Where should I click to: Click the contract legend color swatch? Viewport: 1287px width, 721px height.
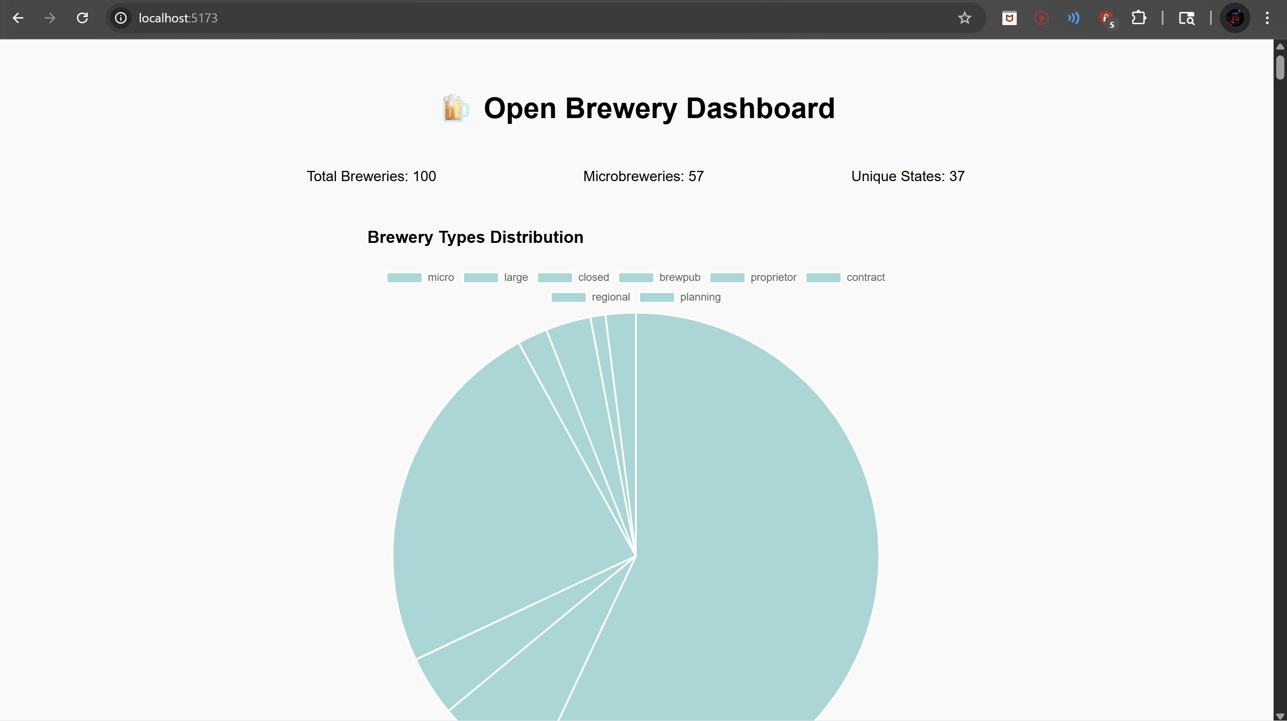point(823,278)
